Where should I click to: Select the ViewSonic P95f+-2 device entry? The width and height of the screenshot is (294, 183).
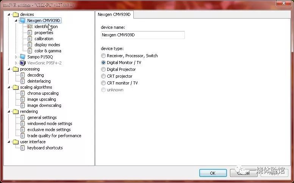44,63
